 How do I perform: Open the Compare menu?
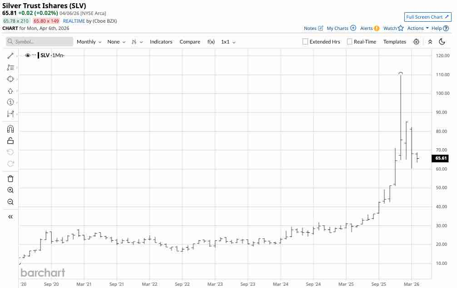190,42
